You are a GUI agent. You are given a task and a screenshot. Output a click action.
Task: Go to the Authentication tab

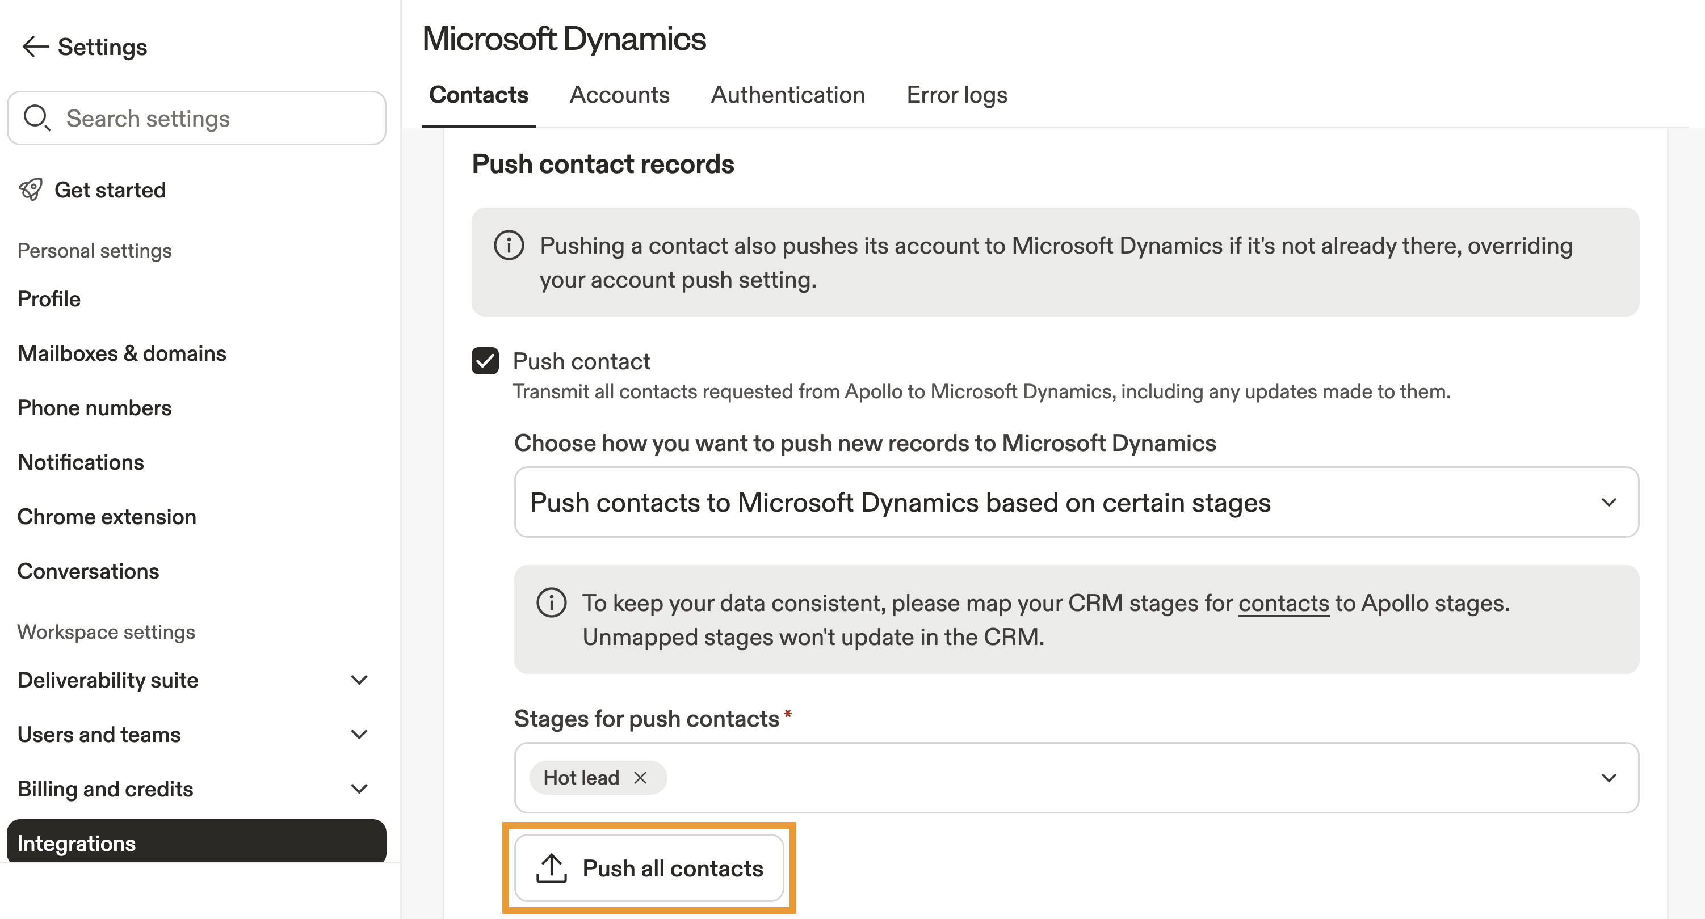[788, 95]
